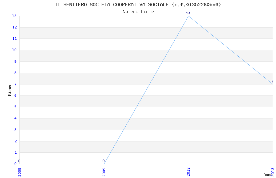Click the line data point at 2009
The image size is (276, 178).
click(x=104, y=164)
